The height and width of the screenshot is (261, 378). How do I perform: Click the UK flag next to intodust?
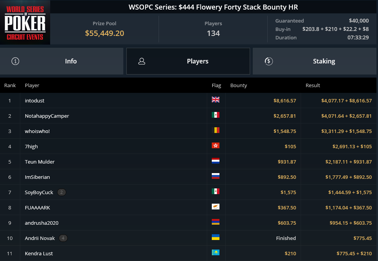pyautogui.click(x=216, y=100)
